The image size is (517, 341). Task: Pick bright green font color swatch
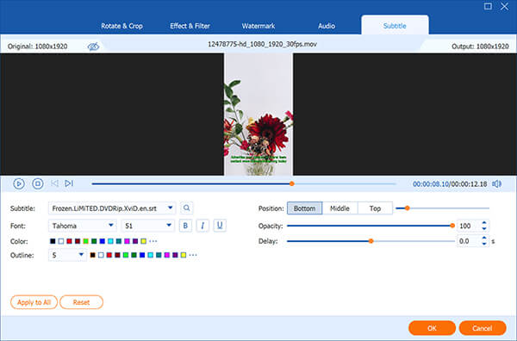tap(85, 241)
